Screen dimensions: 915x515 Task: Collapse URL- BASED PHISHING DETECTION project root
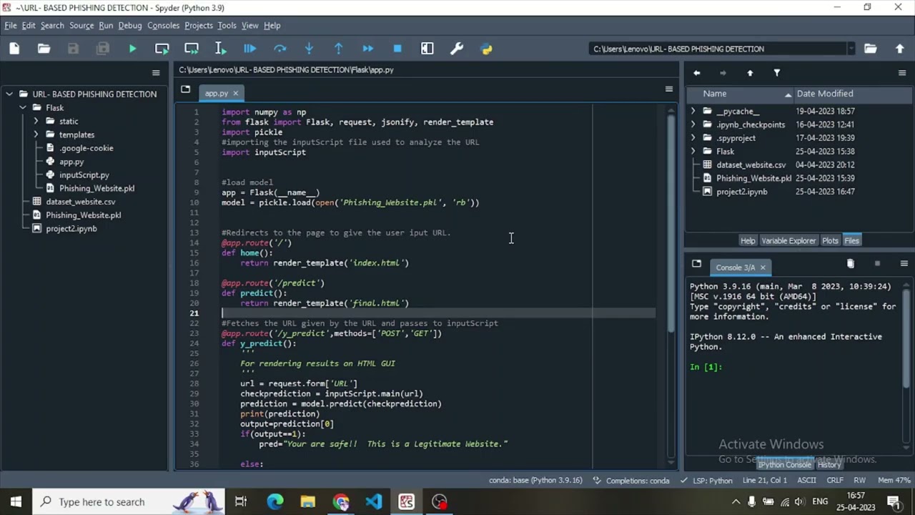[9, 94]
